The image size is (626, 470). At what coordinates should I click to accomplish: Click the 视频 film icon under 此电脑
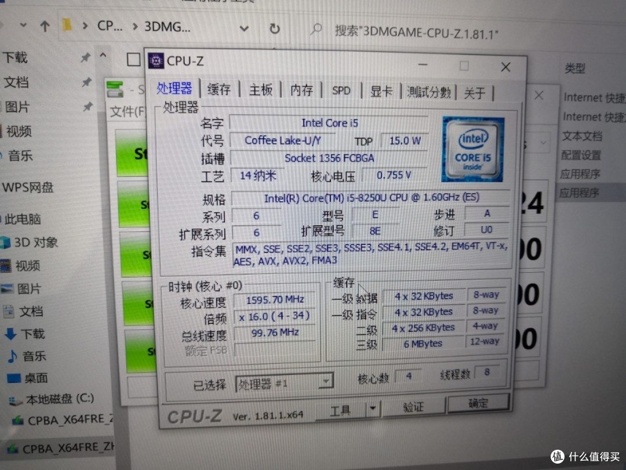6,266
